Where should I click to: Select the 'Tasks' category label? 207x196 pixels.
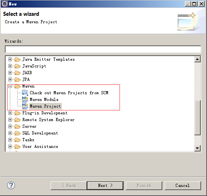click(28, 140)
